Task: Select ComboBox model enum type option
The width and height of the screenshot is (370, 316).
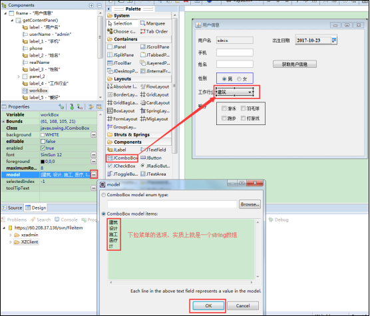Action: (x=104, y=195)
